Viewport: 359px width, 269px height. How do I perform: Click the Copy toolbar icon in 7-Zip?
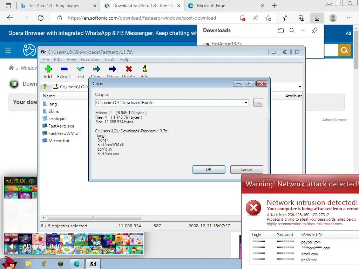96,69
